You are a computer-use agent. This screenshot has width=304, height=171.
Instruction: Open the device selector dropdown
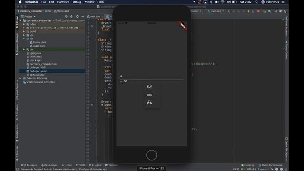click(x=196, y=11)
